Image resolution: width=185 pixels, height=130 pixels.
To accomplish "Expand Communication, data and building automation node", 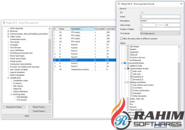I will pyautogui.click(x=8, y=34).
